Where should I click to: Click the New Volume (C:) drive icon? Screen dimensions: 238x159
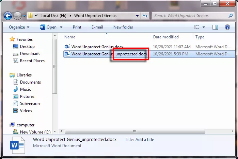[x=15, y=132]
